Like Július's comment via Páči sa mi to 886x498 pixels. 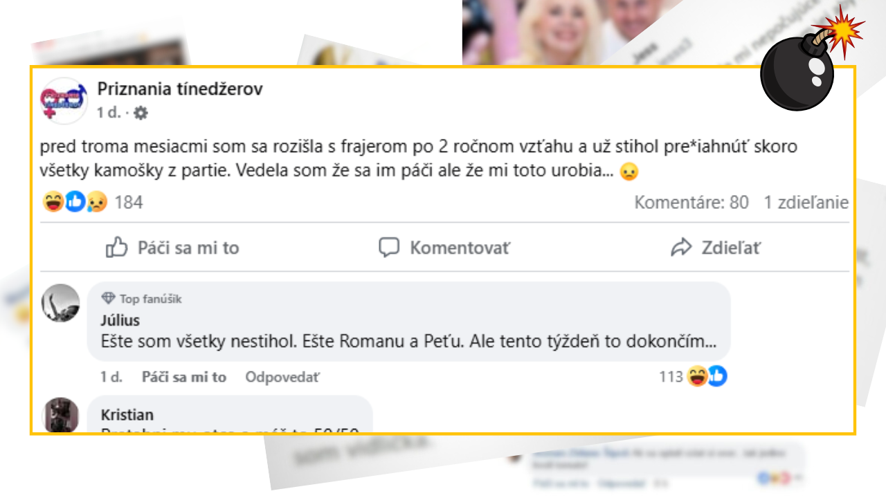184,377
